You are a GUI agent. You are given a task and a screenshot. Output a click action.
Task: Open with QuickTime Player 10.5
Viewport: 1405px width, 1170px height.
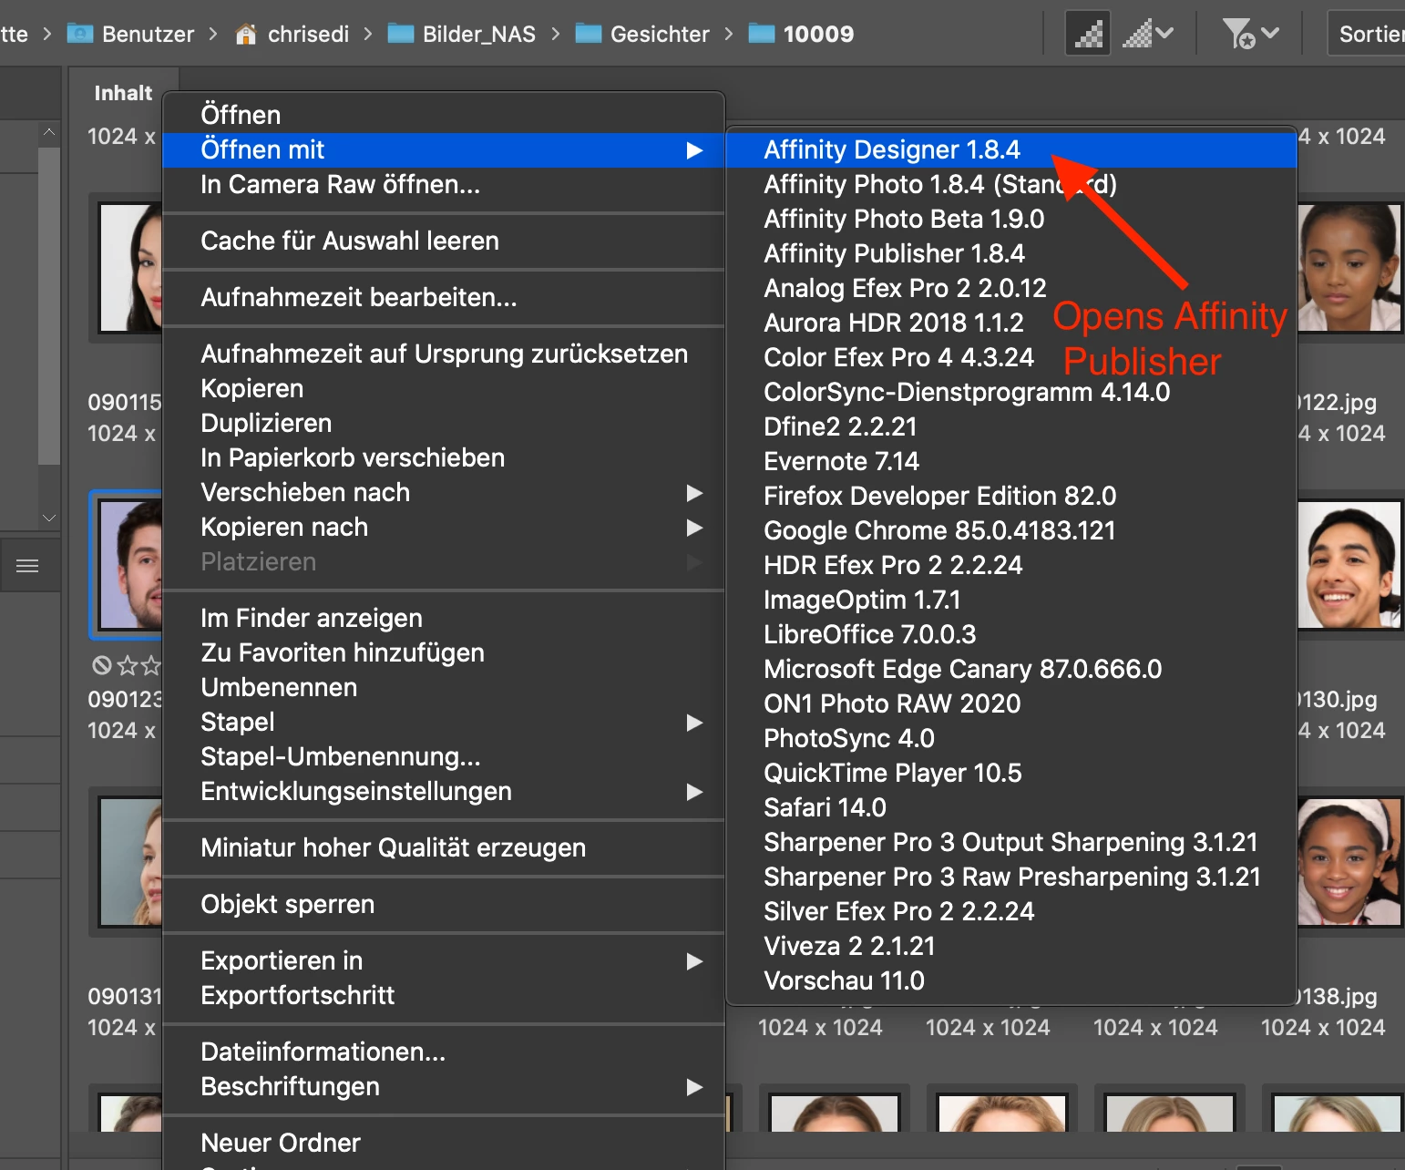tap(1011, 773)
